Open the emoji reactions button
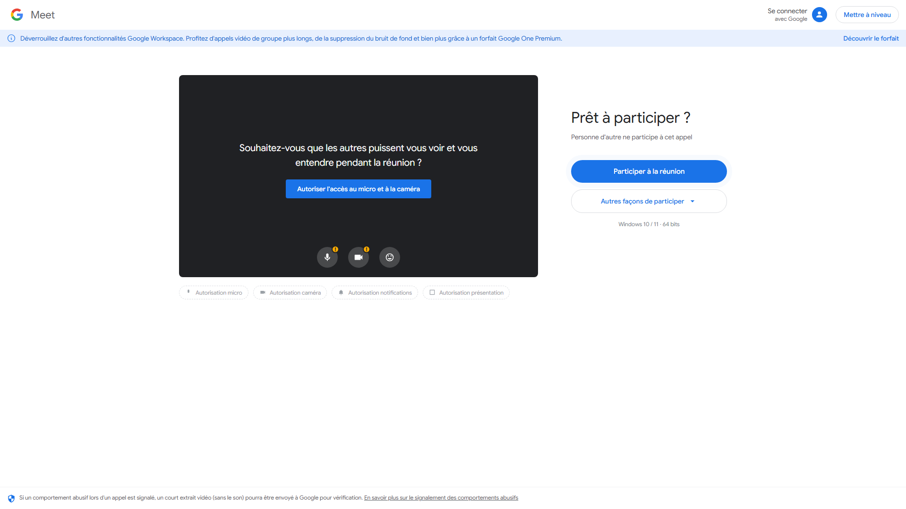 click(x=389, y=257)
